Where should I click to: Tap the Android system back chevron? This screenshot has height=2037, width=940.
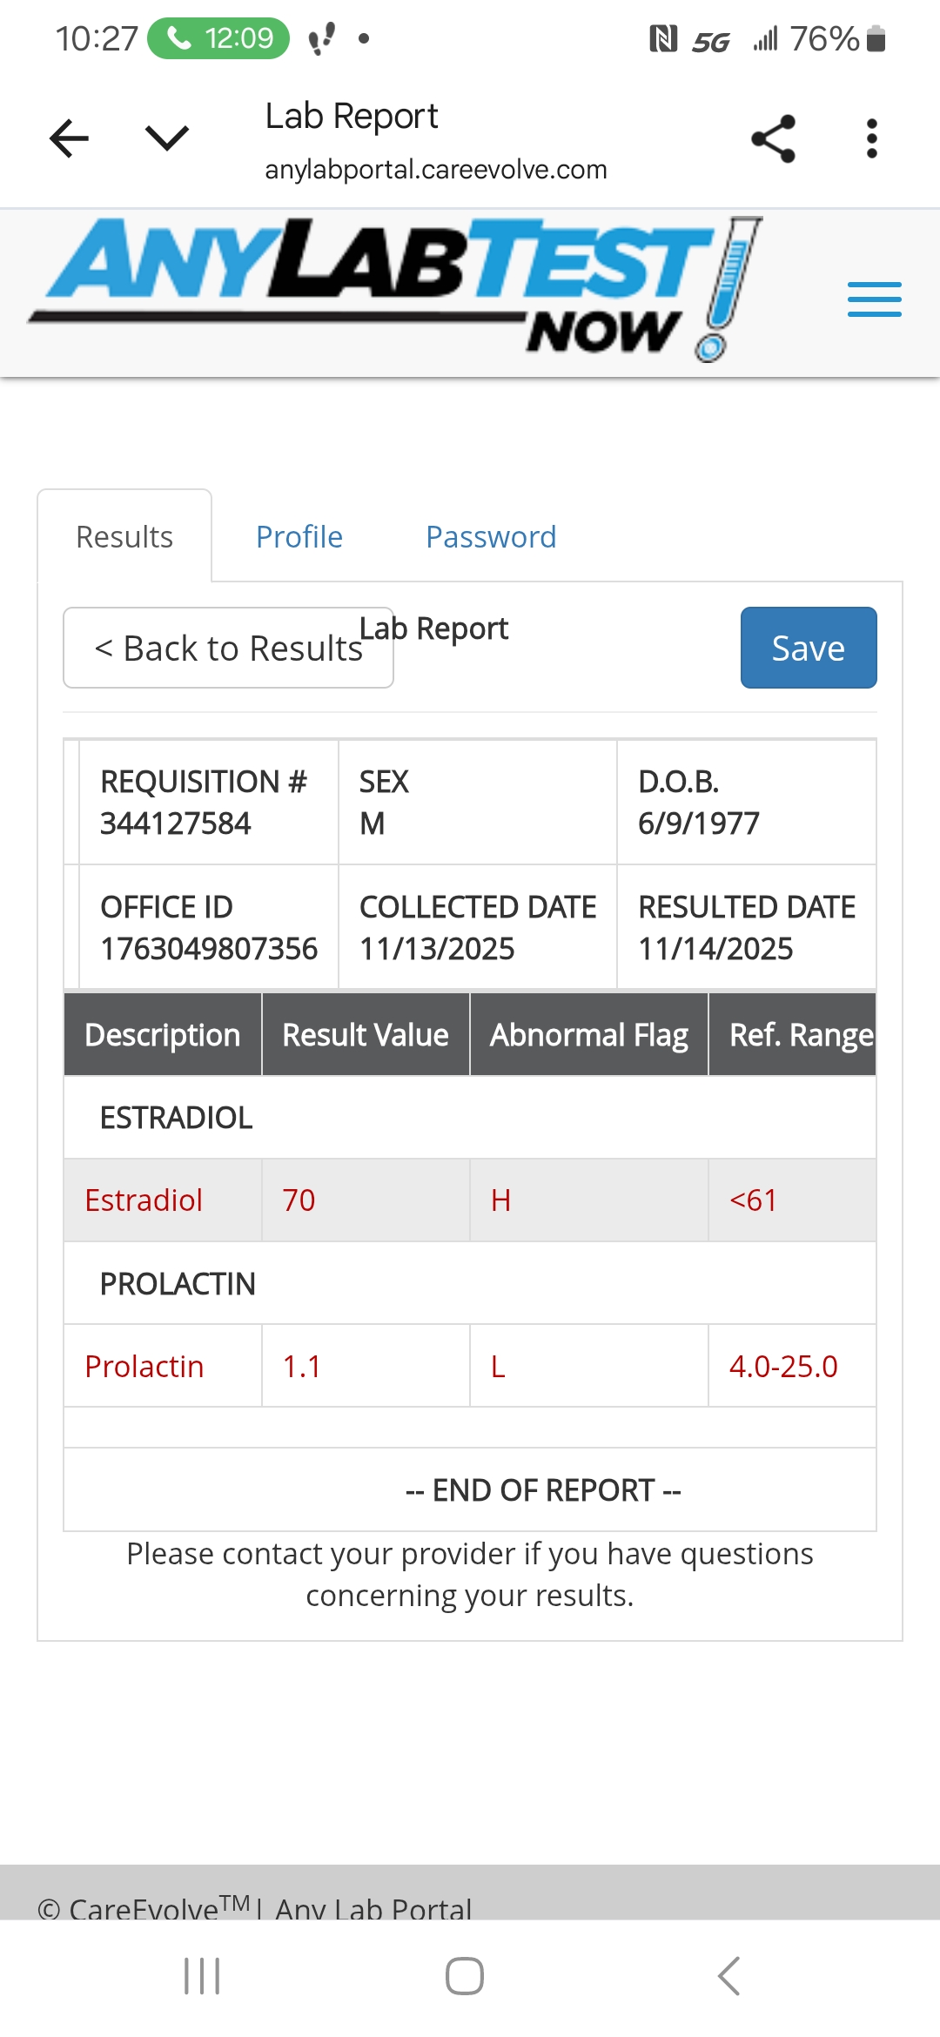click(x=729, y=1976)
